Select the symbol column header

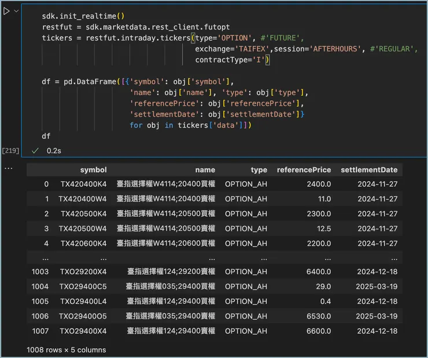93,169
